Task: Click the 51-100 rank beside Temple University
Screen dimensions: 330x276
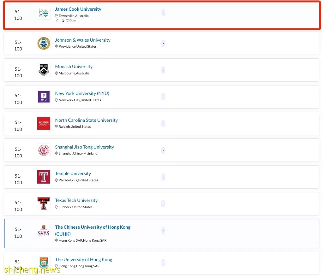Action: click(18, 179)
